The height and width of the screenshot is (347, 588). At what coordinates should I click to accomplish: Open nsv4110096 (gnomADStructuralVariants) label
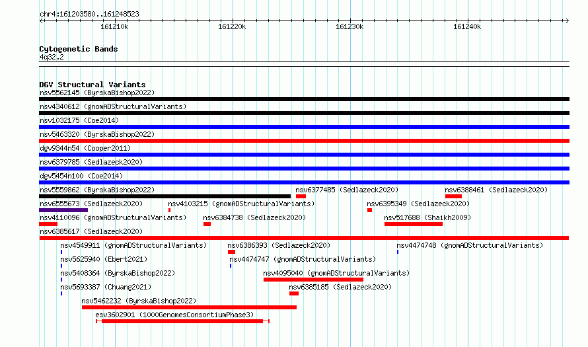(113, 217)
